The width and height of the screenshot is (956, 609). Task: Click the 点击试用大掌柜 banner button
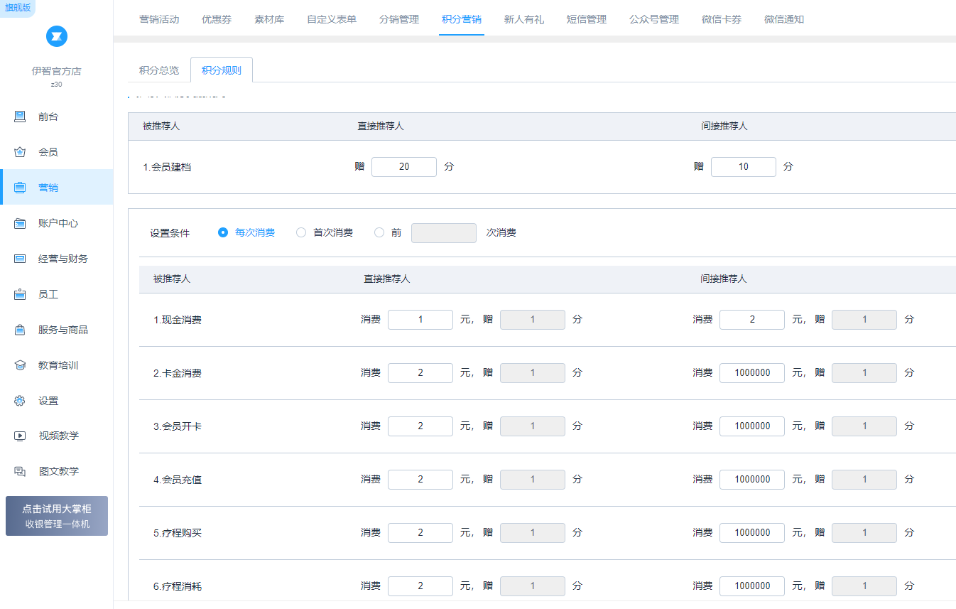pyautogui.click(x=57, y=516)
